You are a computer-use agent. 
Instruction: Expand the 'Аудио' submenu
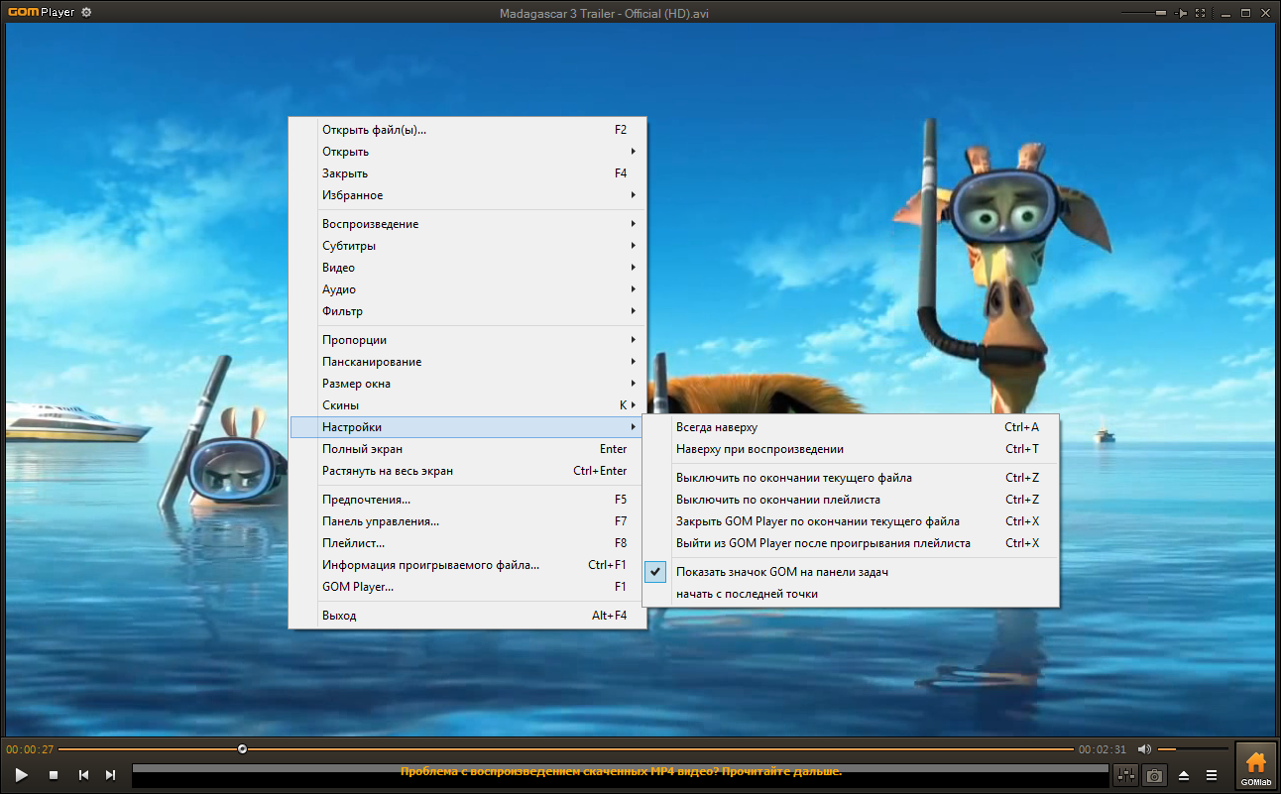467,289
